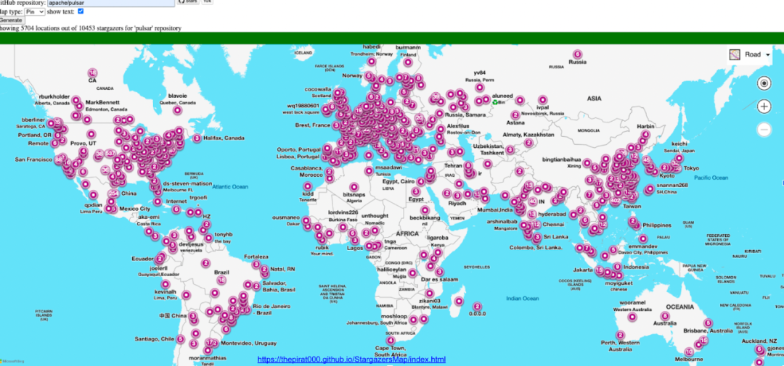784x366 pixels.
Task: Select the pin 10 above Melbourne
Action: click(690, 352)
